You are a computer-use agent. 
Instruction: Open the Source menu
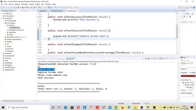point(11,4)
